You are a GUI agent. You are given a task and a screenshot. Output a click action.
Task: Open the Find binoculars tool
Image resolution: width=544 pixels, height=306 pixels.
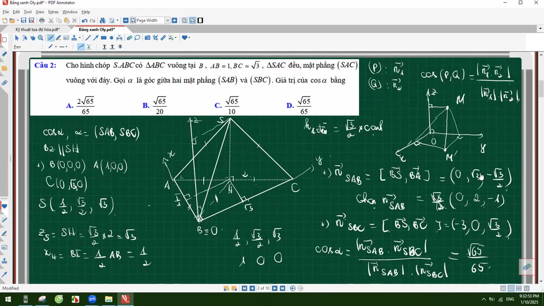click(x=102, y=20)
